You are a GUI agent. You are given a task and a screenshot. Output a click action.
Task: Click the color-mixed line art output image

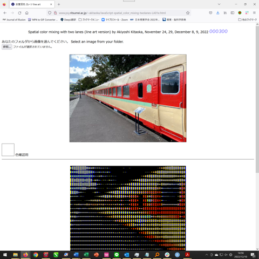[x=128, y=208]
